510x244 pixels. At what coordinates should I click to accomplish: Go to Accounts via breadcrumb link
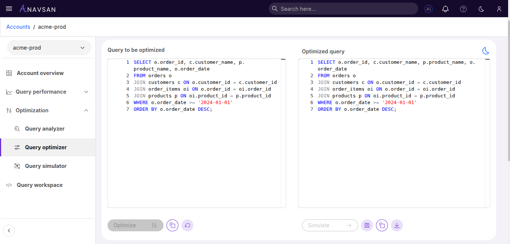[18, 26]
